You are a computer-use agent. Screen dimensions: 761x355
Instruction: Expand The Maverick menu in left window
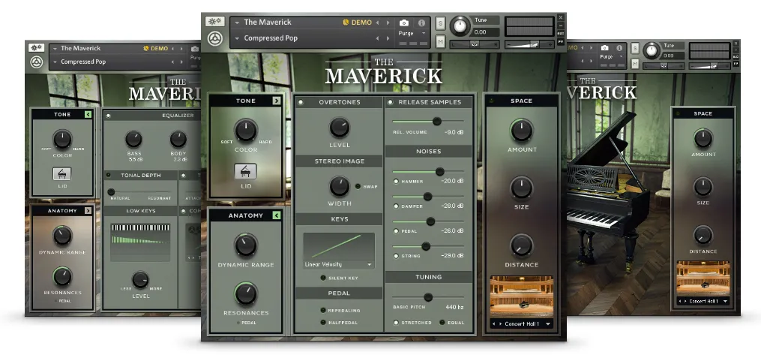55,49
